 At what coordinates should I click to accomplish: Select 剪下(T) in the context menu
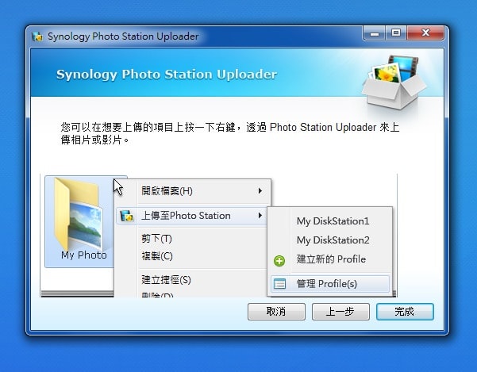pos(156,239)
